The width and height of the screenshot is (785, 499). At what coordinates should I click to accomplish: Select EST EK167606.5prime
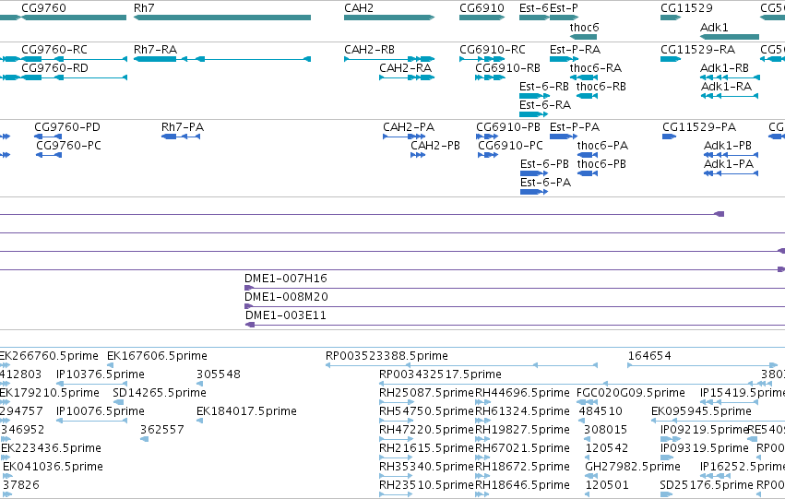(111, 365)
